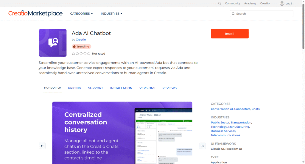
Task: Click the Application type value
Action: (x=219, y=162)
